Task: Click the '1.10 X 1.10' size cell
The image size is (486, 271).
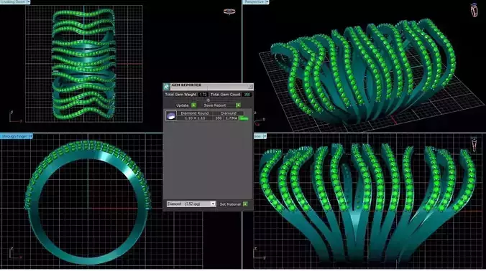Action: [195, 118]
